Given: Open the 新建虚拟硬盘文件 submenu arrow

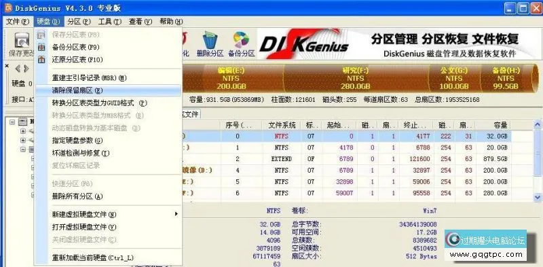Looking at the screenshot, I should tap(176, 214).
